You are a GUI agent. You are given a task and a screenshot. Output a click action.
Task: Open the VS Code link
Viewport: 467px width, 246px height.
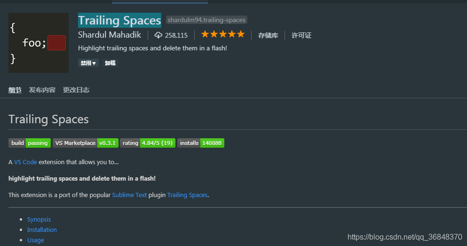click(x=25, y=162)
